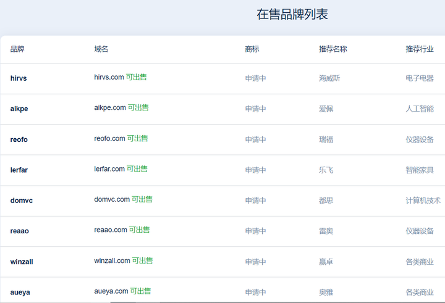Click the aikpe brand name
Viewport: 445px width, 303px height.
pyautogui.click(x=19, y=109)
